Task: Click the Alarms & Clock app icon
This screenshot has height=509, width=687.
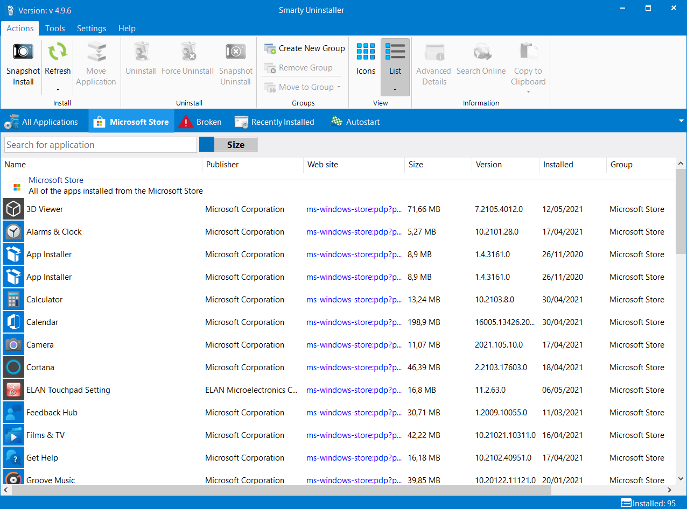Action: [13, 231]
